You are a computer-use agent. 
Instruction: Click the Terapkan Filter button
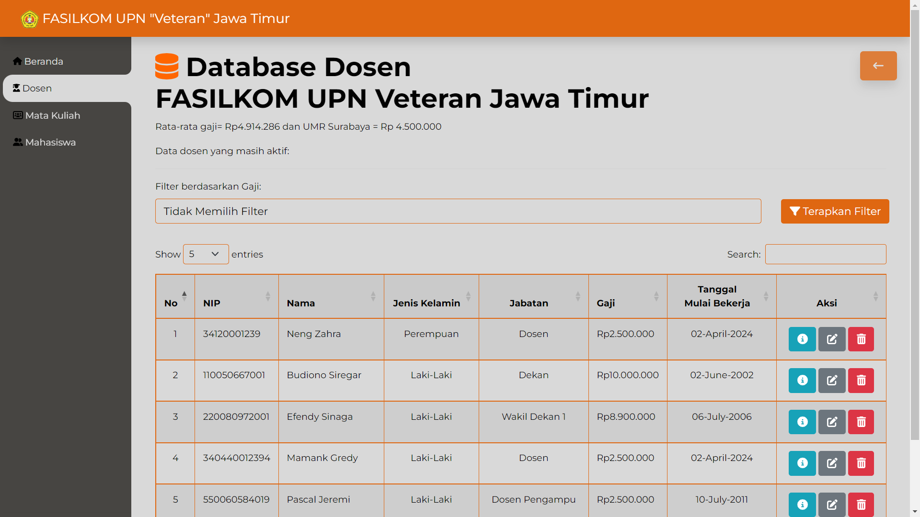coord(835,211)
